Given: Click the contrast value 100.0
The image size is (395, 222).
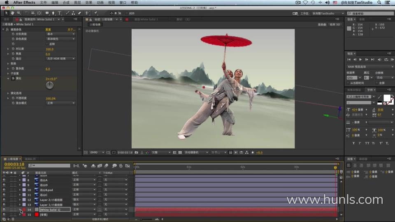Looking at the screenshot, I should (49, 49).
